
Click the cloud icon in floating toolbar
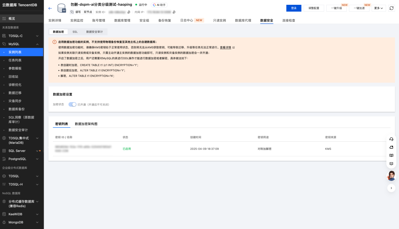(391, 147)
